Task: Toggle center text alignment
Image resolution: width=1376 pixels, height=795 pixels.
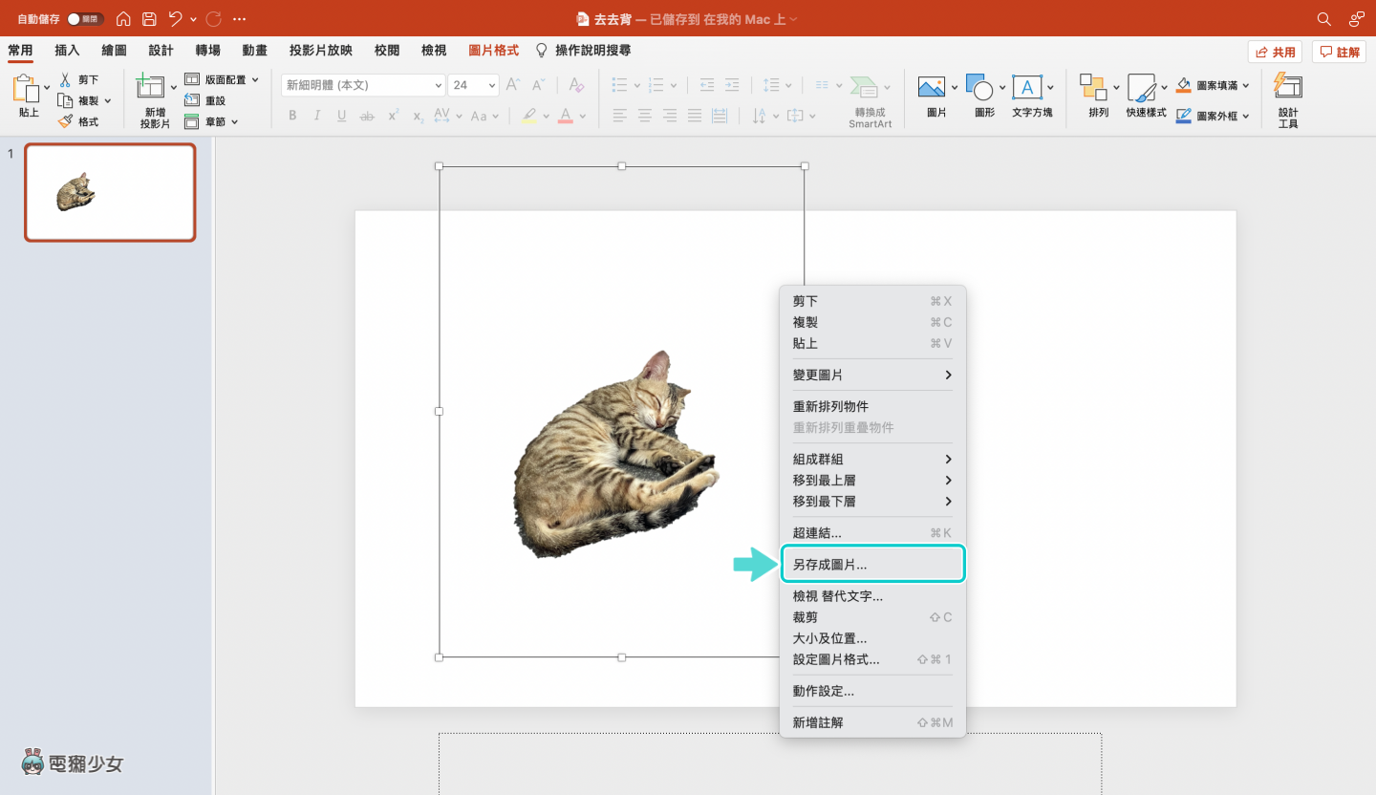Action: [x=645, y=116]
